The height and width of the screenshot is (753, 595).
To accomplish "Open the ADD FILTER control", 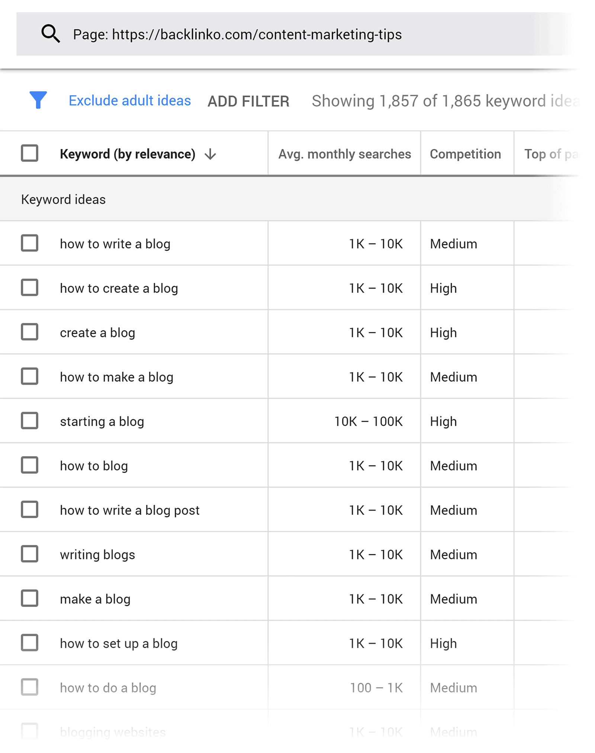I will [x=248, y=100].
